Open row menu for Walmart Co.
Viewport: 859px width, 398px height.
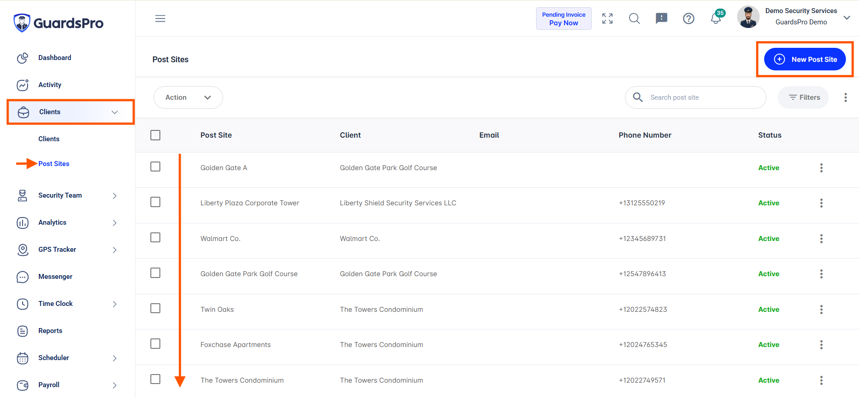click(821, 239)
